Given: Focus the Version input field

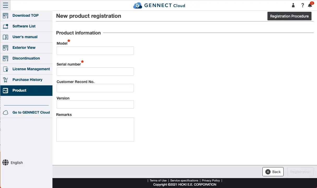Looking at the screenshot, I should [95, 104].
